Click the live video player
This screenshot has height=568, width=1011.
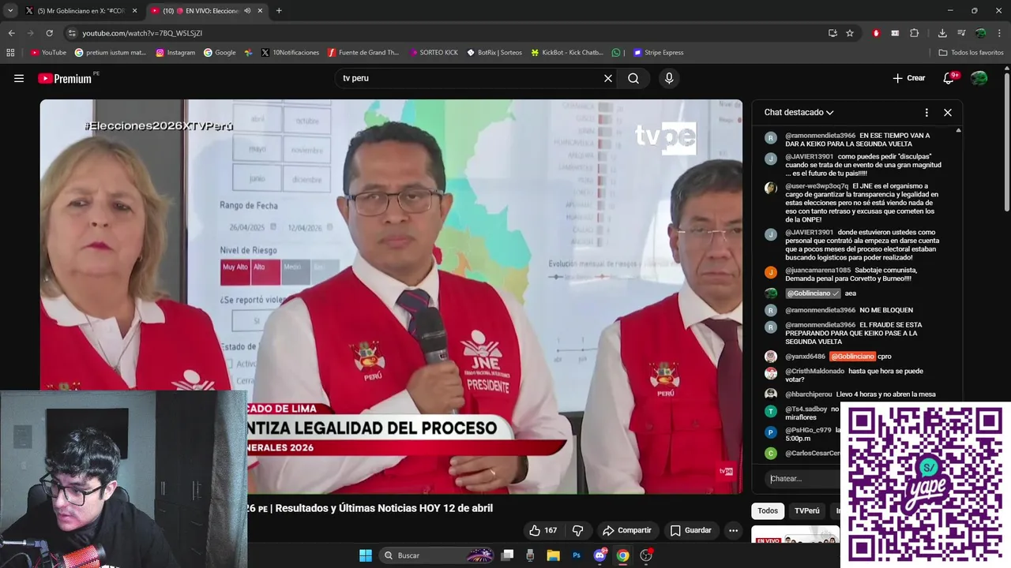point(391,297)
